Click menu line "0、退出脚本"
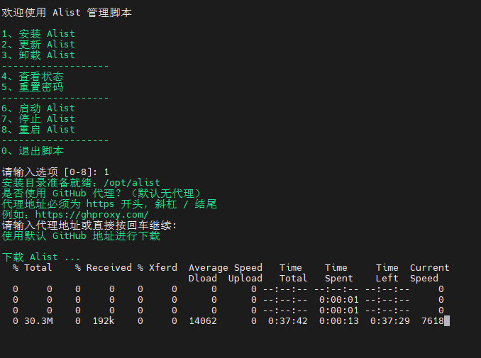The image size is (481, 358). (33, 151)
